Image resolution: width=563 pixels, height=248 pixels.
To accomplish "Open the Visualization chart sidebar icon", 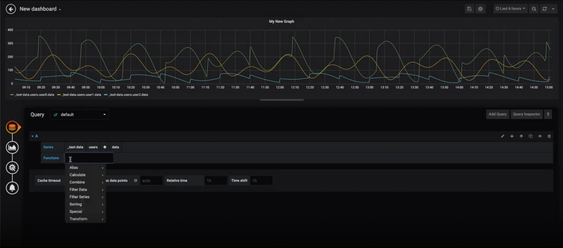I will click(x=13, y=147).
